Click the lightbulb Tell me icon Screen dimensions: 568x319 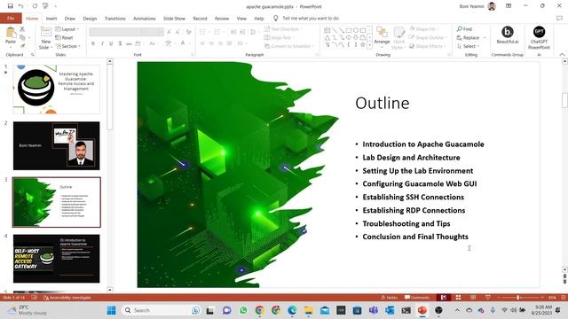[x=276, y=18]
